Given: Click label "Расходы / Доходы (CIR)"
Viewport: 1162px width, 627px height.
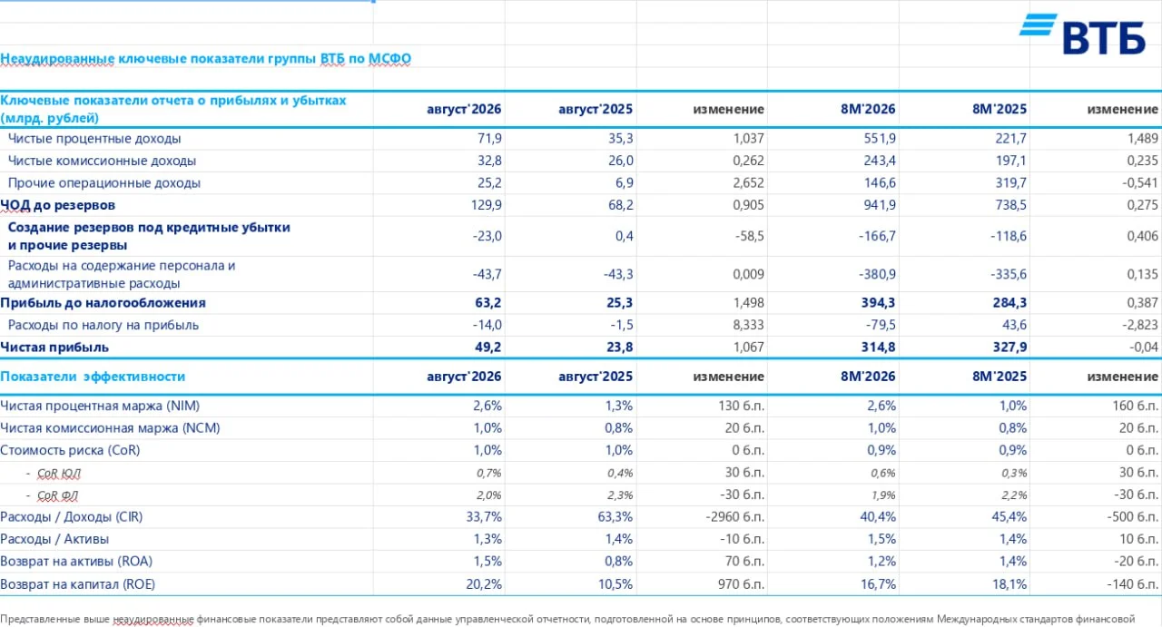Looking at the screenshot, I should (x=72, y=516).
